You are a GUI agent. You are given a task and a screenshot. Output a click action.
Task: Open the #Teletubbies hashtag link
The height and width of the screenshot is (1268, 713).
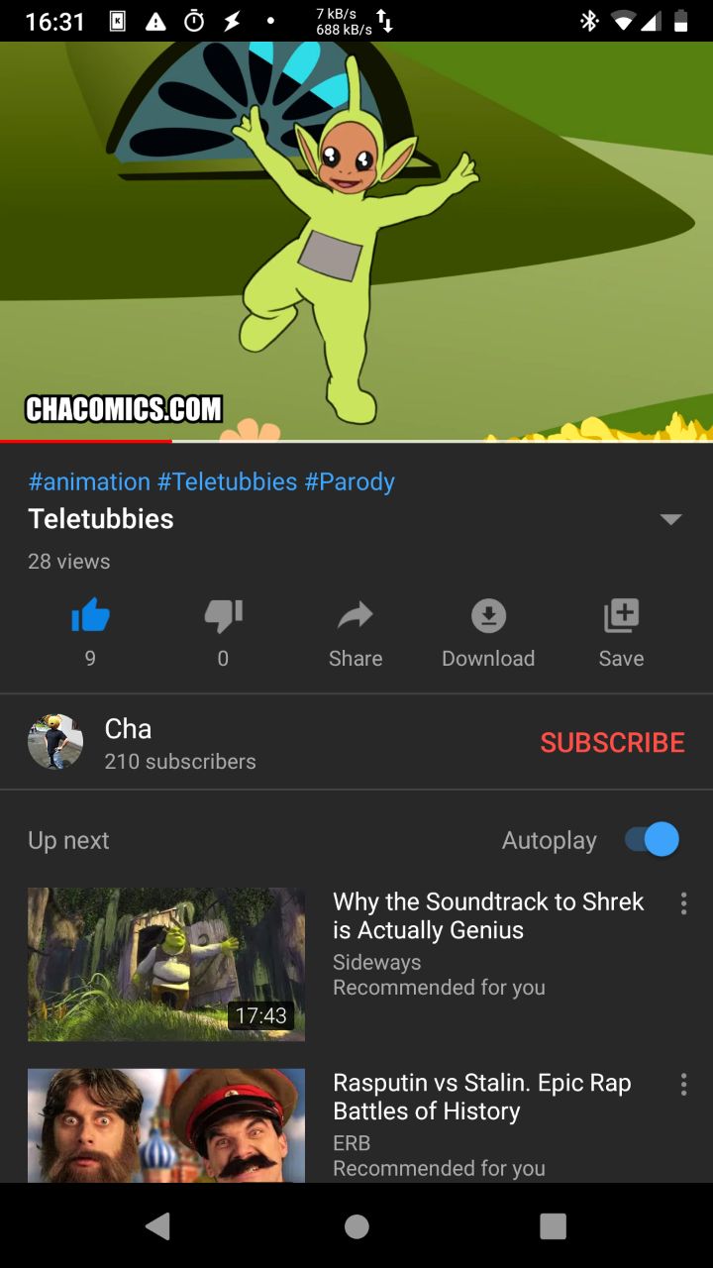(227, 481)
